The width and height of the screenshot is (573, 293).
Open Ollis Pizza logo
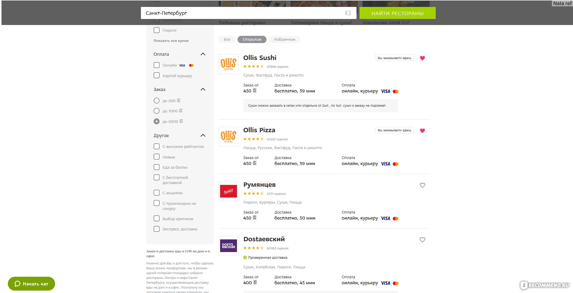[x=229, y=137]
